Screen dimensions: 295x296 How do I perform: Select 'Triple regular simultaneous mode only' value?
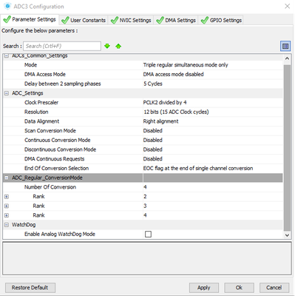pyautogui.click(x=186, y=65)
